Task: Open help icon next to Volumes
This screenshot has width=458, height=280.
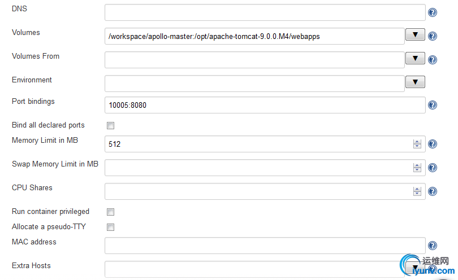Action: pos(433,36)
